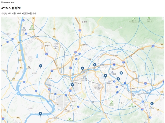Open the K marker next to 서대구
This screenshot has width=165, height=123.
(72, 85)
